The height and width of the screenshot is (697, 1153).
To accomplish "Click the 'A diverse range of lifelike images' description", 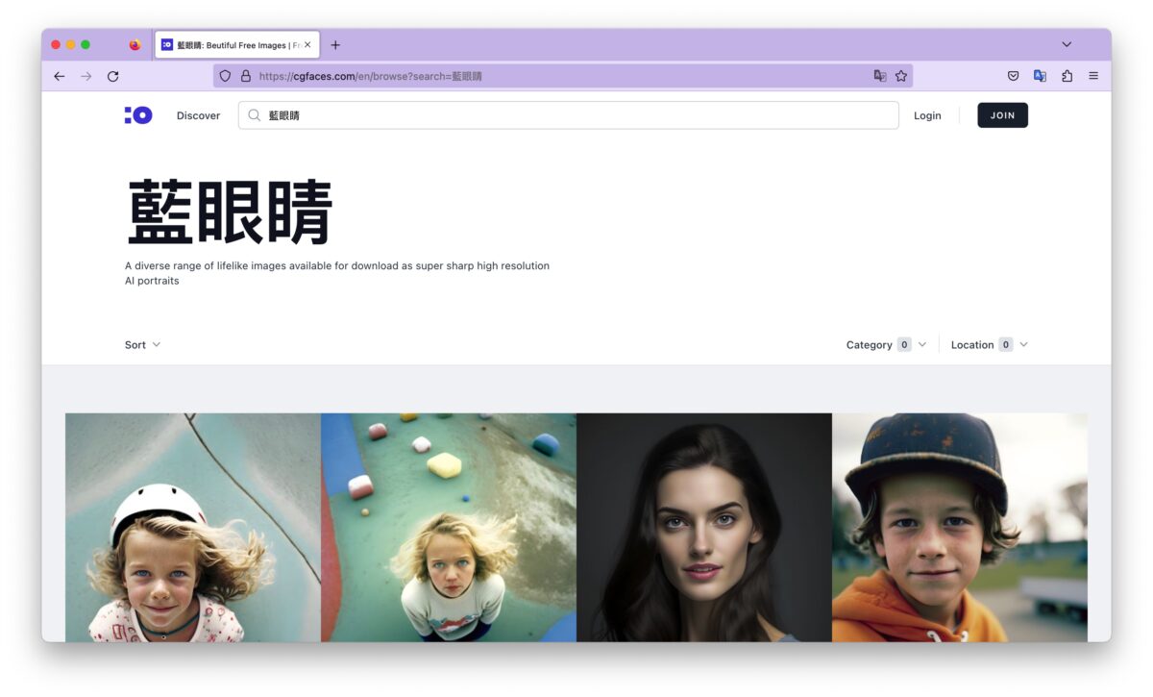I will click(337, 273).
